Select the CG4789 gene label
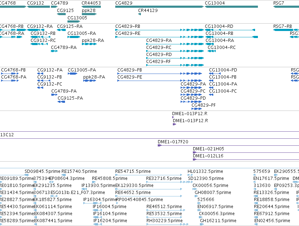The width and height of the screenshot is (299, 226). [59, 3]
